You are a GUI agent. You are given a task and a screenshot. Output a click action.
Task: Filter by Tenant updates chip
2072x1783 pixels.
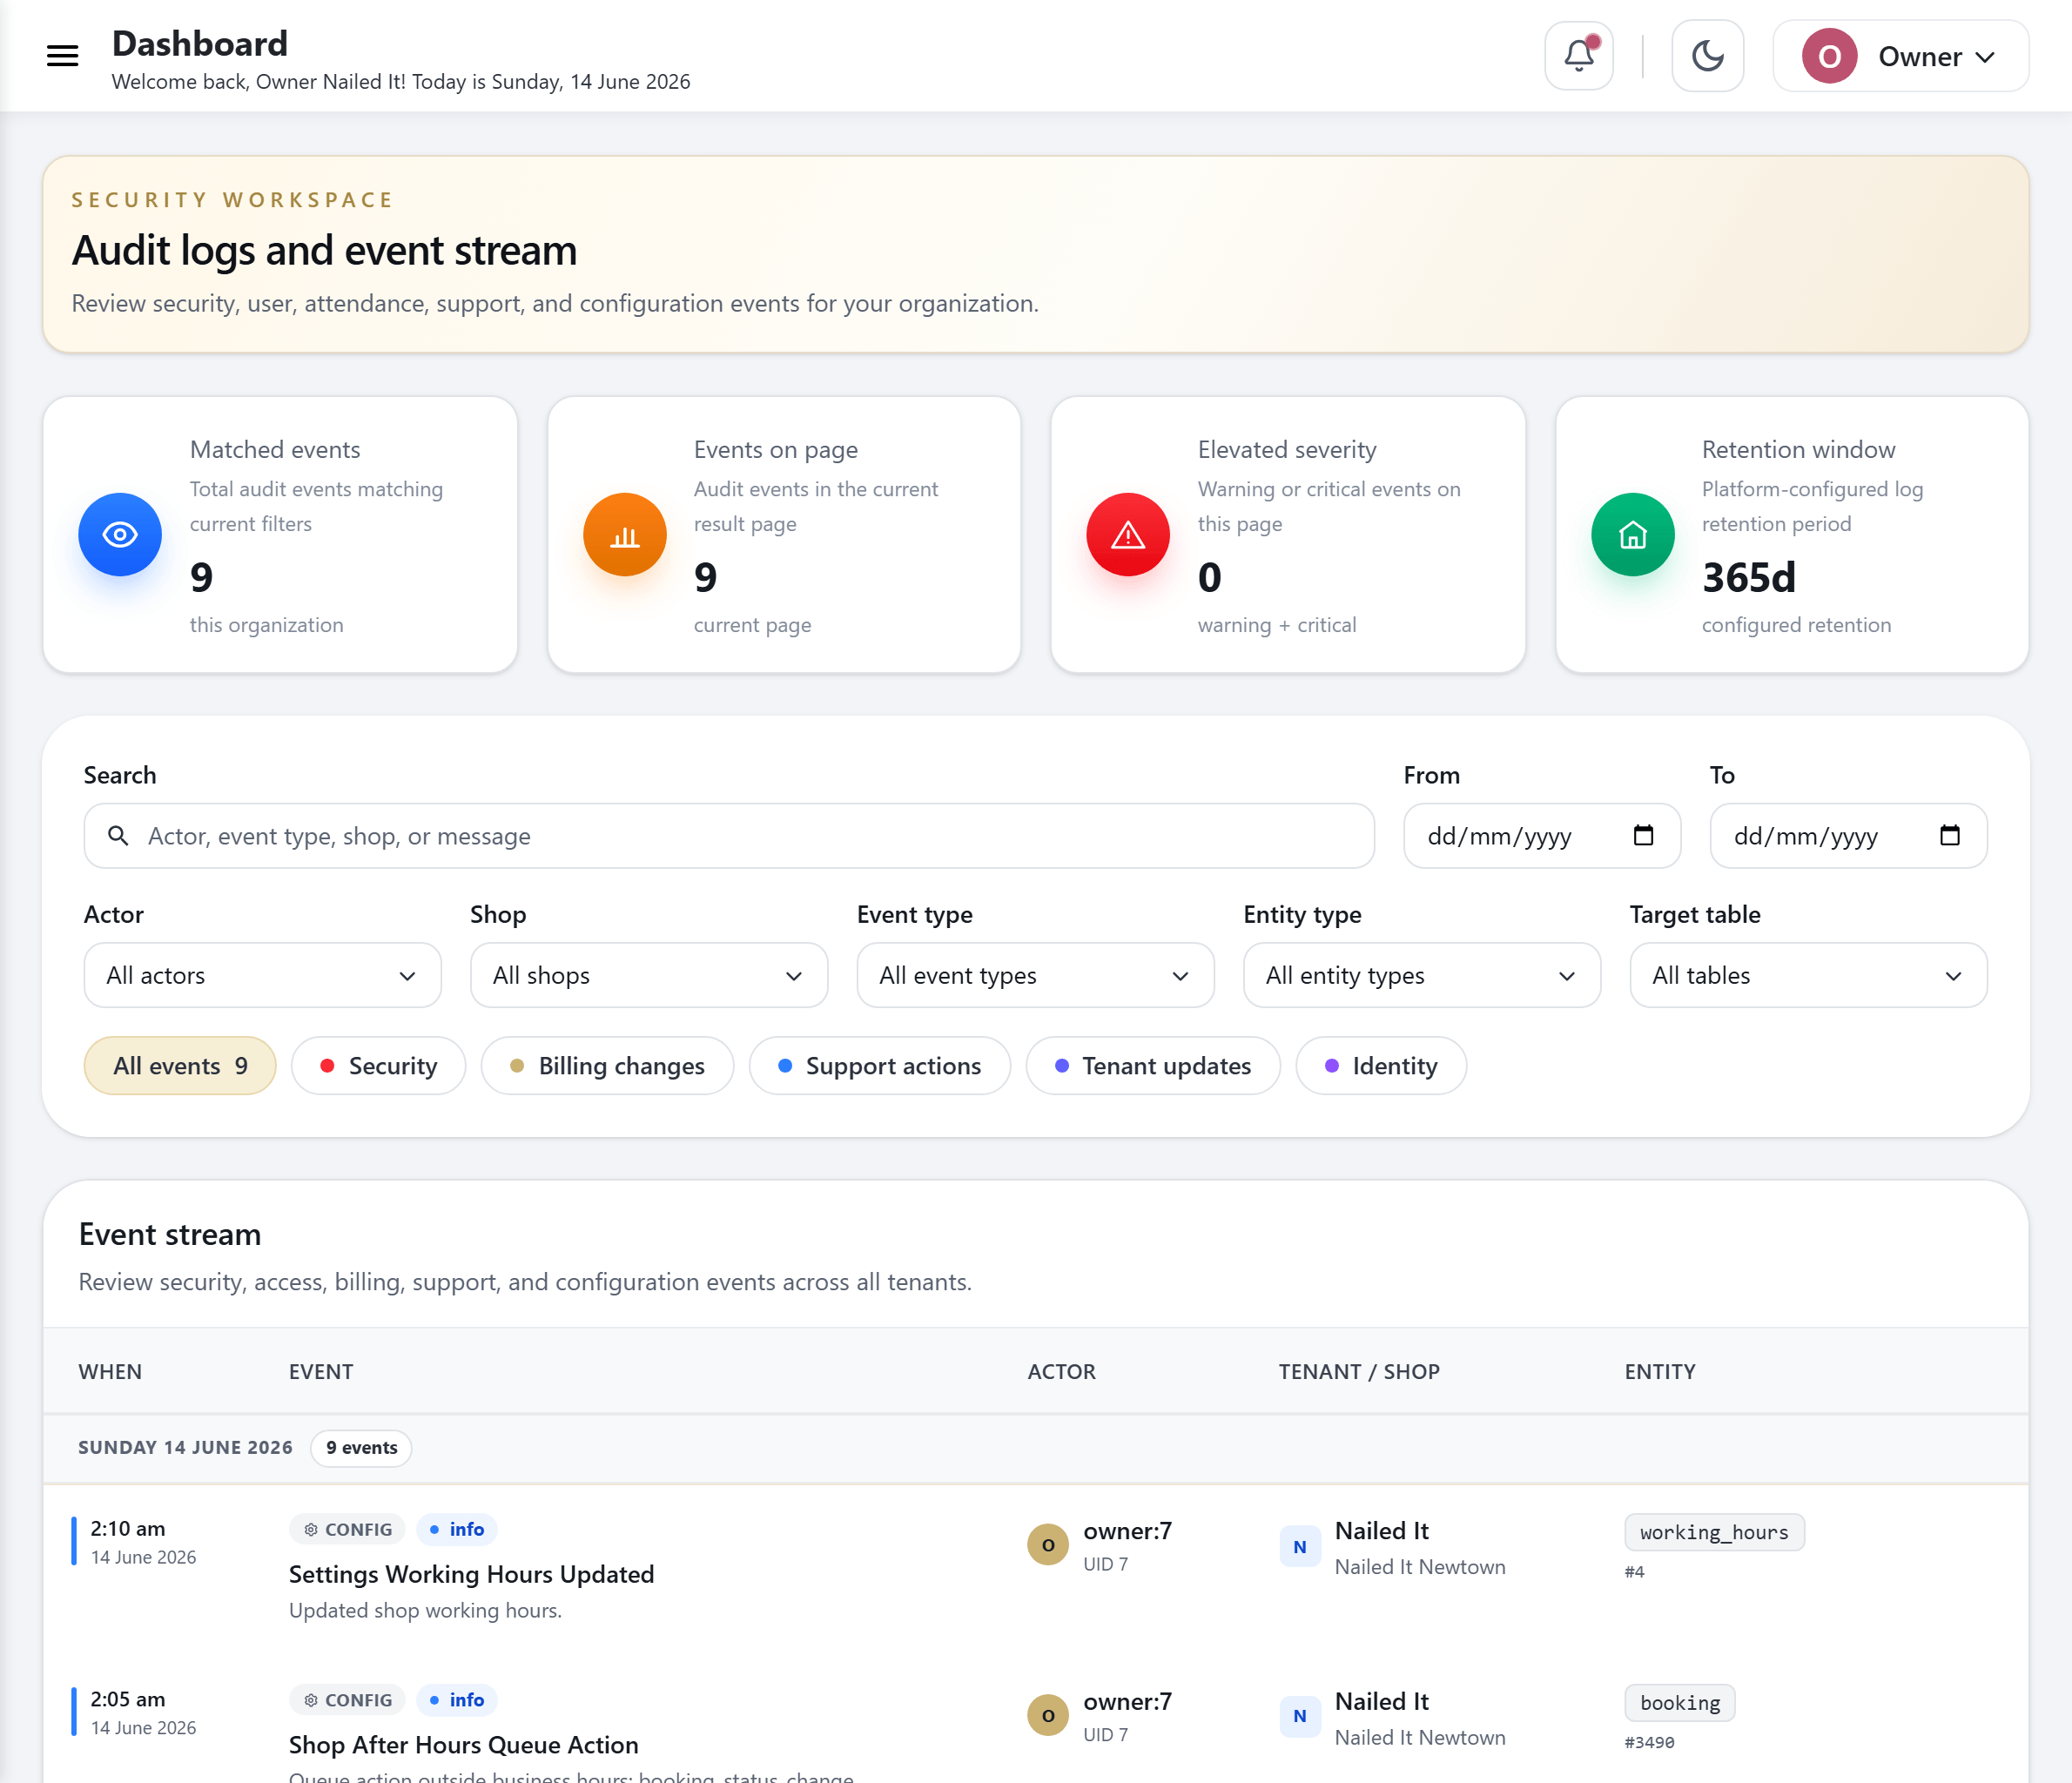1153,1066
